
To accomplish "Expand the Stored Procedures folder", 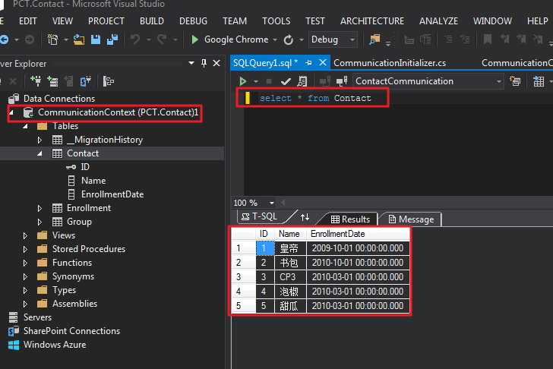I will point(26,249).
